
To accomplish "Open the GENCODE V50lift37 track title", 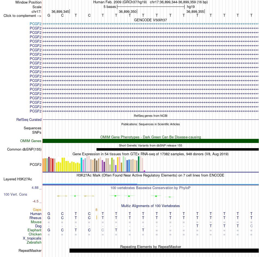I will pos(150,20).
